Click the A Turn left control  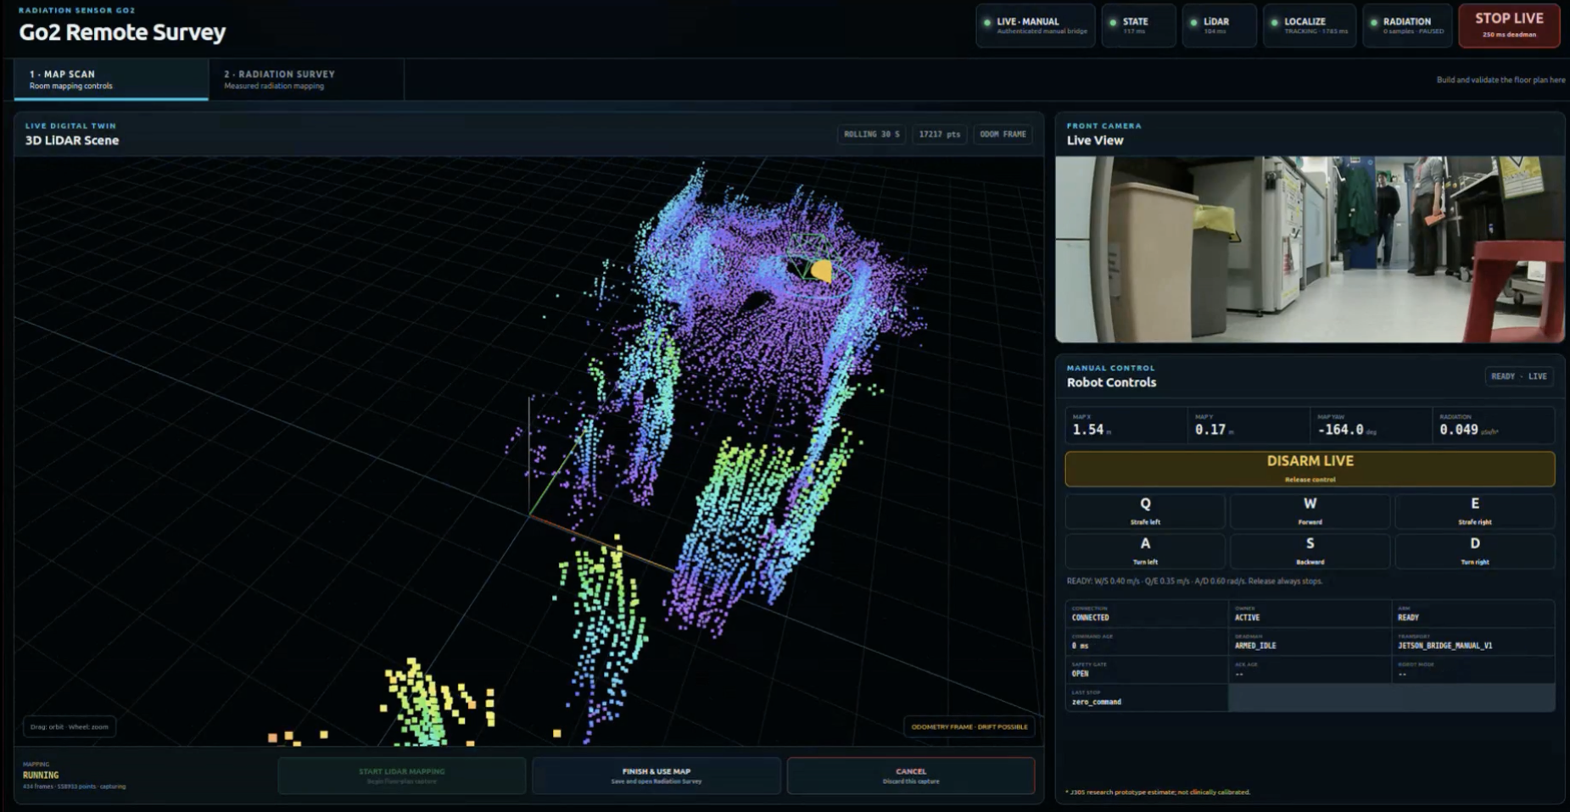point(1145,551)
